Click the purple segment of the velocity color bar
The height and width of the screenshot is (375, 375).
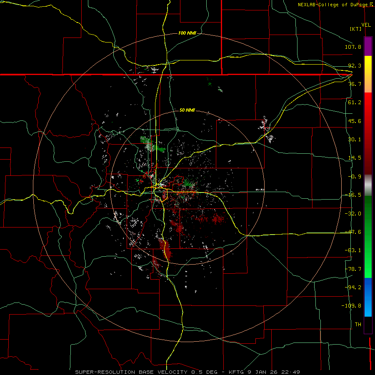(368, 46)
